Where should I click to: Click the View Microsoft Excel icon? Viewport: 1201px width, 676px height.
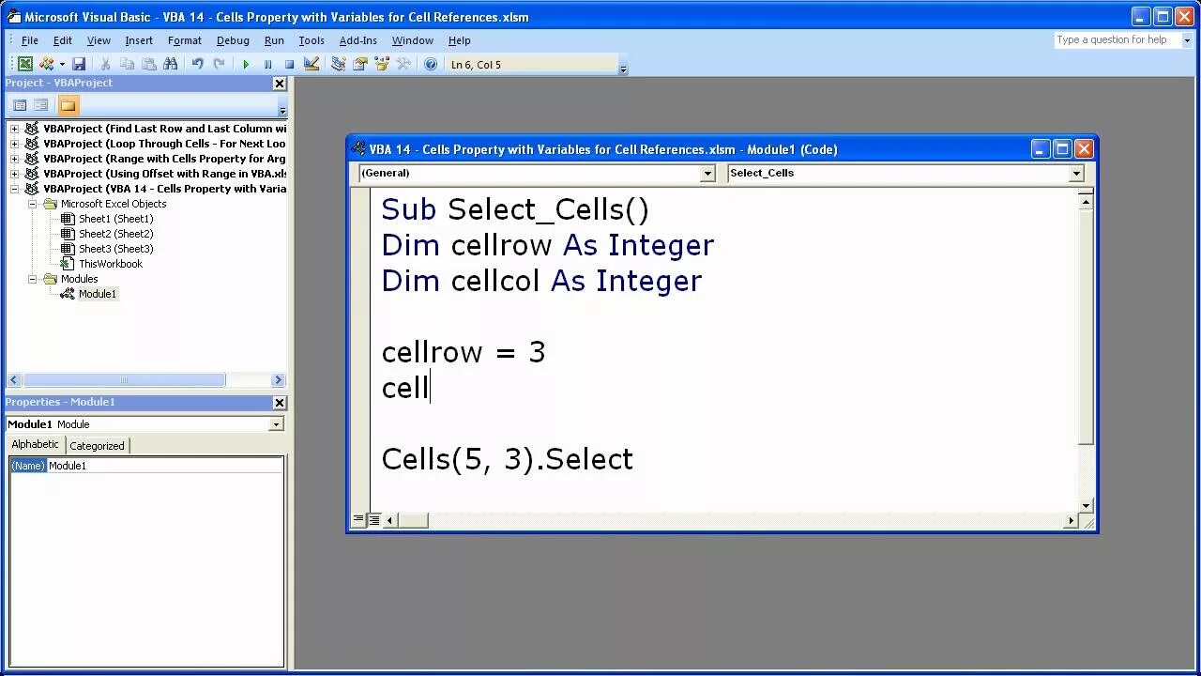pyautogui.click(x=25, y=64)
